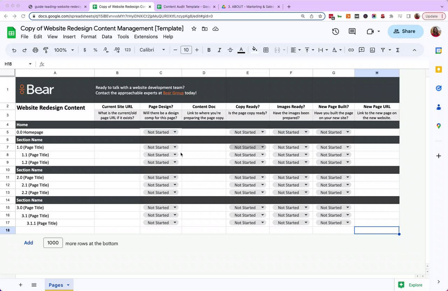The height and width of the screenshot is (291, 448).
Task: View the cloud save status
Action: click(216, 29)
